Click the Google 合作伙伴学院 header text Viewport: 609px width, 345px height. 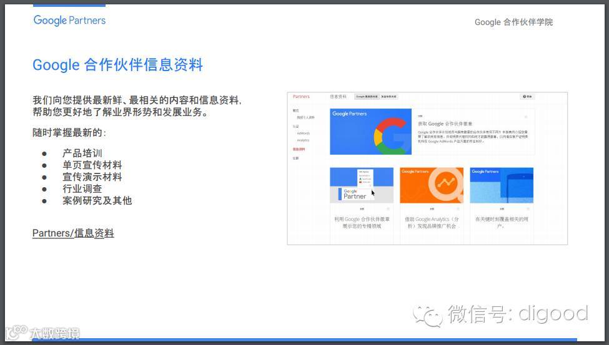tap(513, 22)
